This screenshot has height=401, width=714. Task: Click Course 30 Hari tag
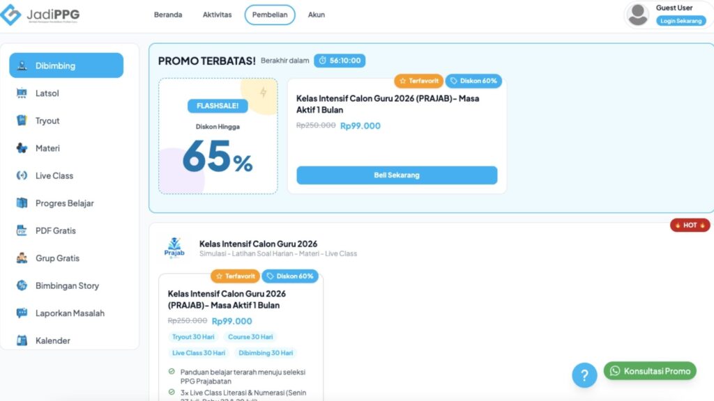[x=250, y=337]
